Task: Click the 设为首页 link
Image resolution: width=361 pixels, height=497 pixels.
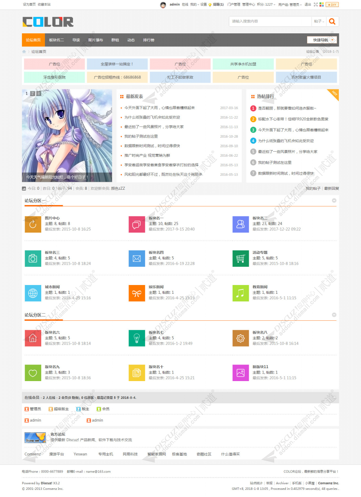Action: pyautogui.click(x=29, y=5)
